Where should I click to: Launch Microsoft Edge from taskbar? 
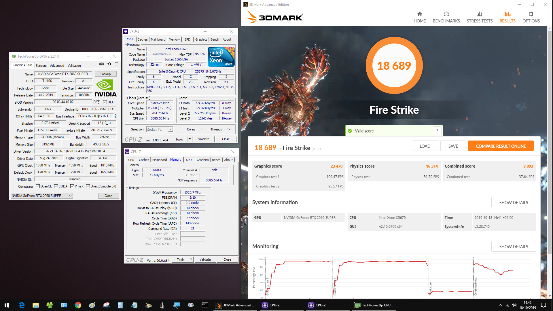coord(22,305)
